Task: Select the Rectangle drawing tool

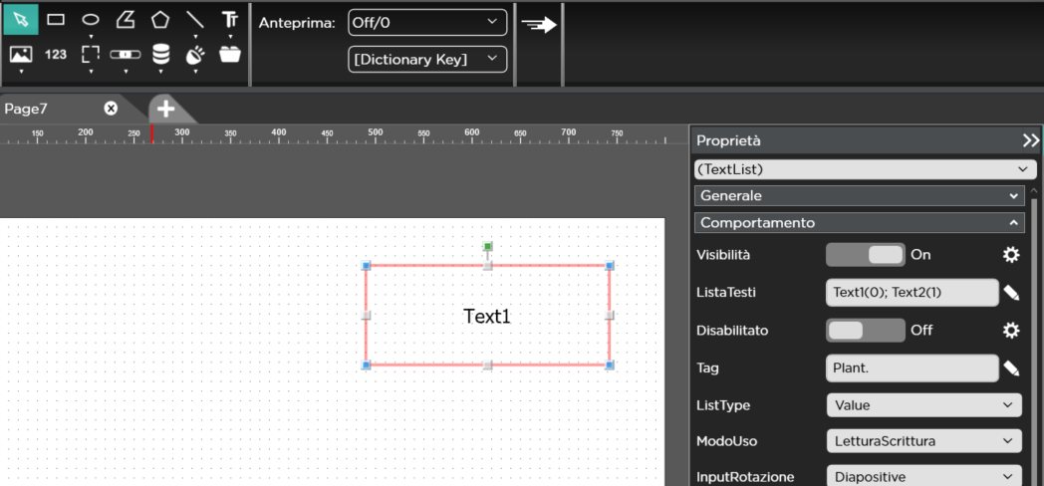Action: click(56, 19)
